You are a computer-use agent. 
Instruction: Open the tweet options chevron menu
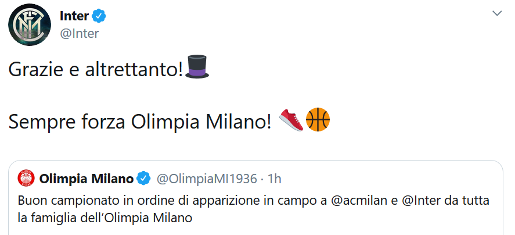click(497, 13)
